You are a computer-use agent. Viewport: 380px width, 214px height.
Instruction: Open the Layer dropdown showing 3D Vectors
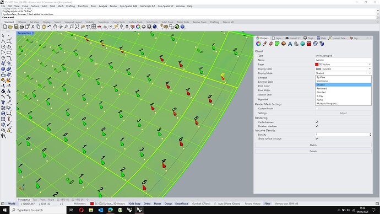click(x=343, y=65)
